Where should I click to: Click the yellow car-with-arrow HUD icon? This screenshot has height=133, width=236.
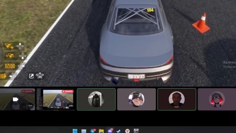point(10,56)
